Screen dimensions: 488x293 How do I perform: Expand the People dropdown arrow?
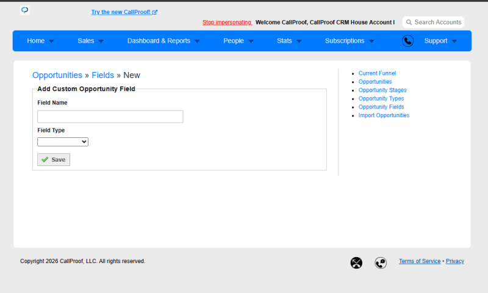tap(251, 41)
